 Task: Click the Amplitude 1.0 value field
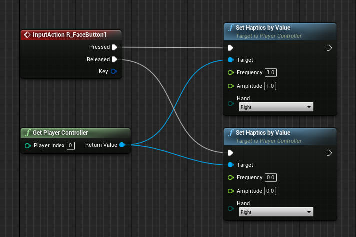270,86
